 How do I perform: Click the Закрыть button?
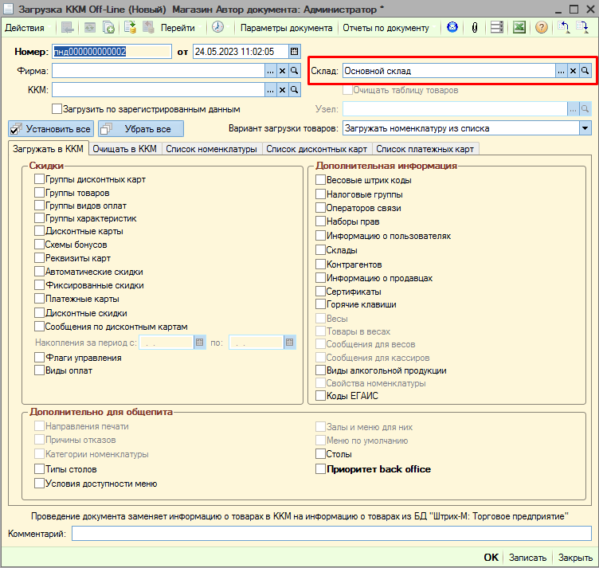tap(575, 558)
